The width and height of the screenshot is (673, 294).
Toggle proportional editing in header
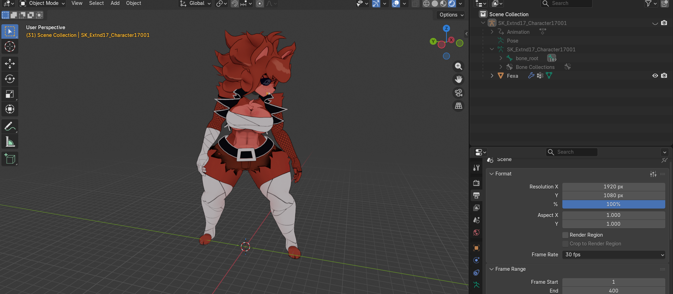point(260,4)
